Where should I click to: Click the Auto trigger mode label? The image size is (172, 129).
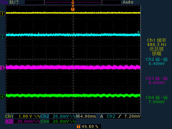[x=128, y=2]
